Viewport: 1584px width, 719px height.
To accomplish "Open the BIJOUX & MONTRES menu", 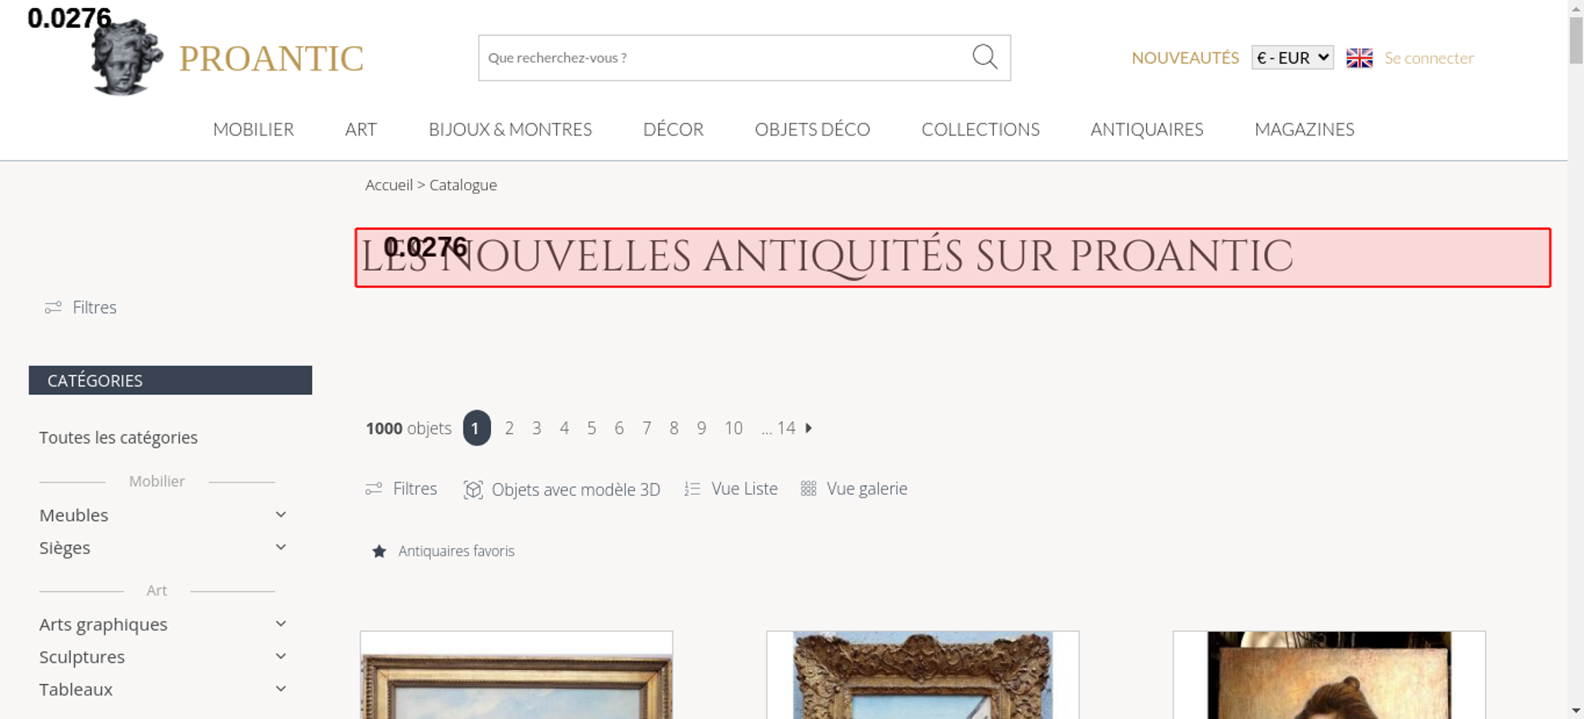I will pos(510,129).
